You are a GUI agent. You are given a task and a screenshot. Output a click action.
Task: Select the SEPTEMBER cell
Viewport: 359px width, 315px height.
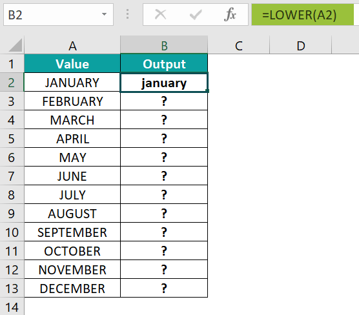point(72,232)
